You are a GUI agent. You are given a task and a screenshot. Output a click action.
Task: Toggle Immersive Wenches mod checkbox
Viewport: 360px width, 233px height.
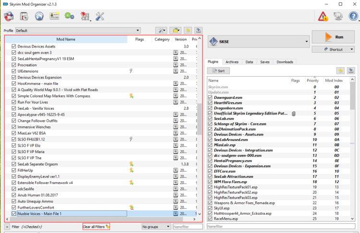tap(14, 127)
